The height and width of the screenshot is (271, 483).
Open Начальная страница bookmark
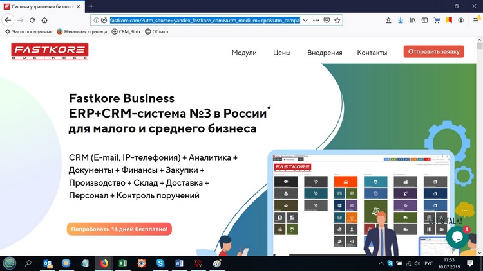coord(82,31)
